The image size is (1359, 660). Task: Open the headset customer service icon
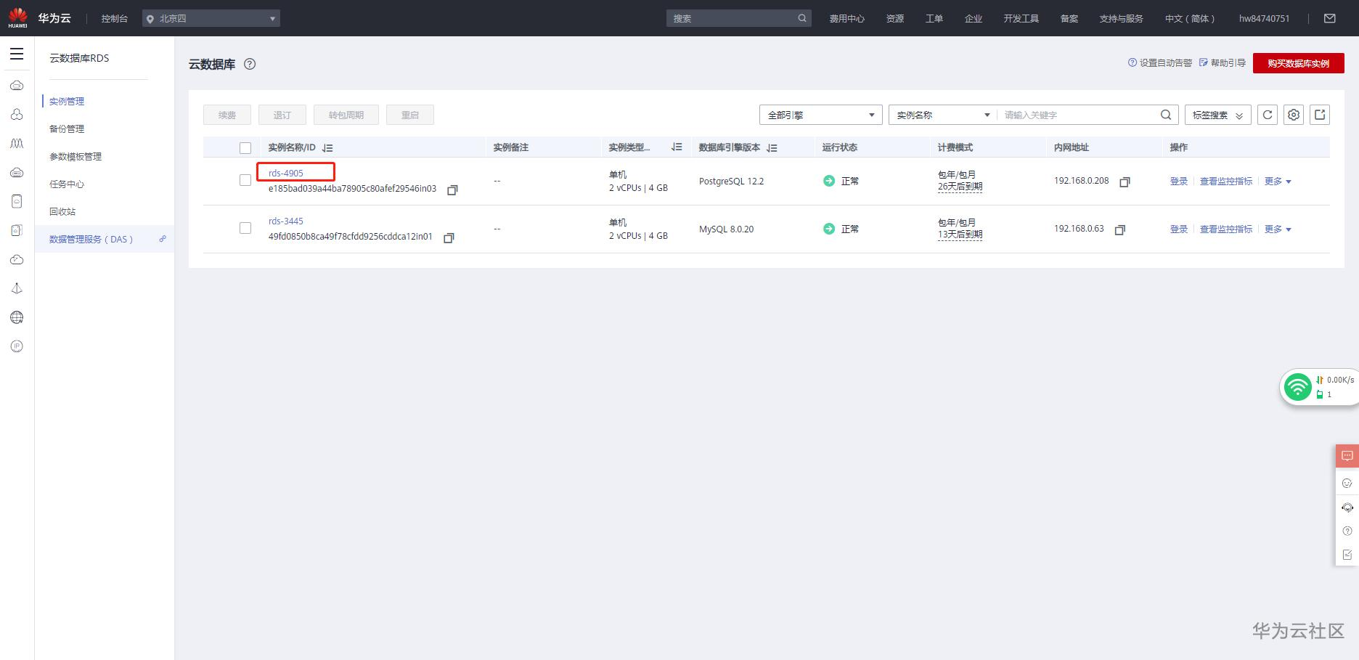1347,508
